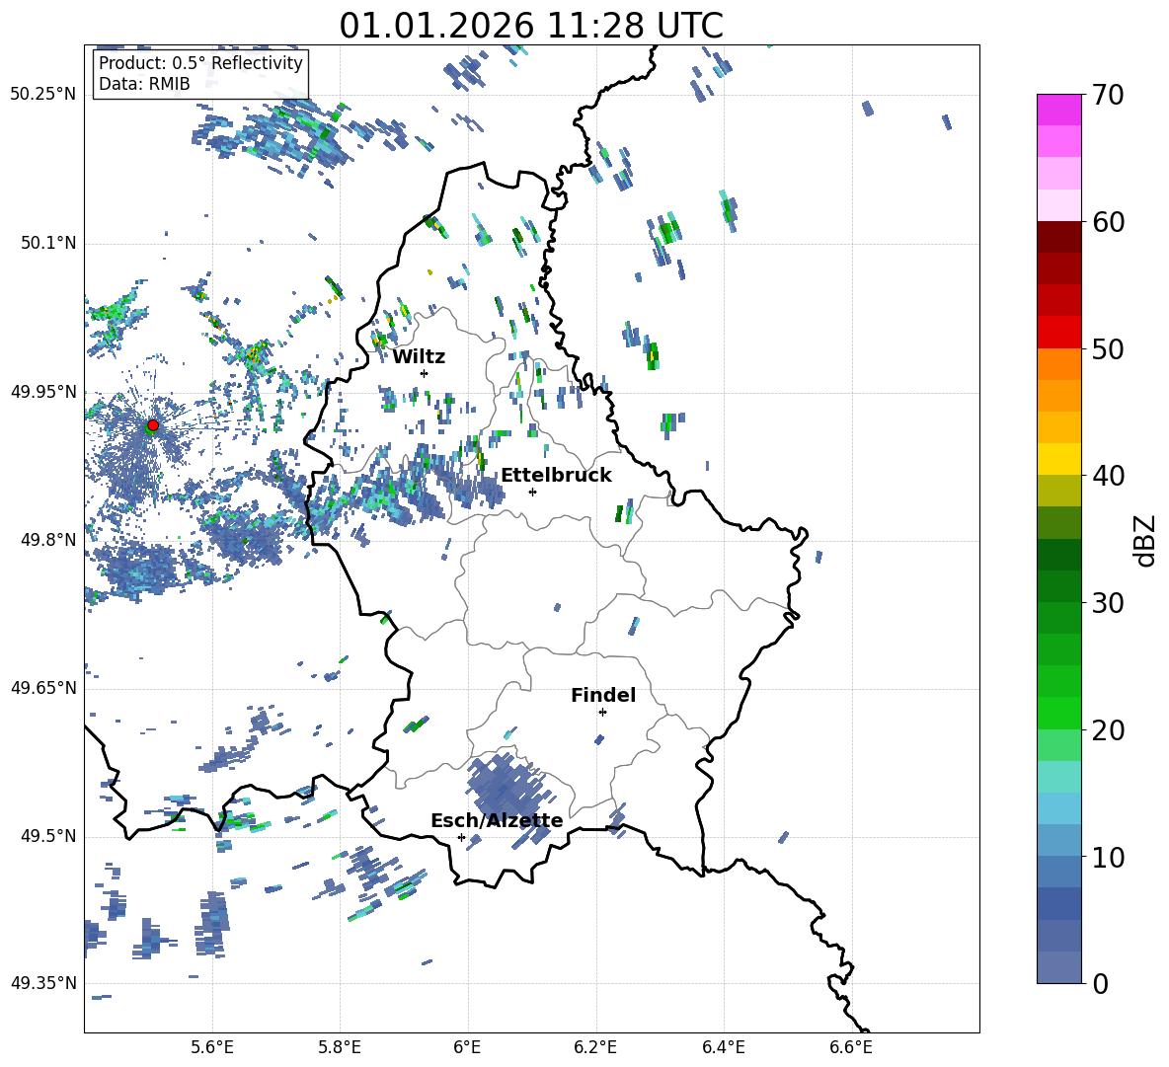1169x1067 pixels.
Task: Click the latitude label 49.95°N
Action: 43,391
